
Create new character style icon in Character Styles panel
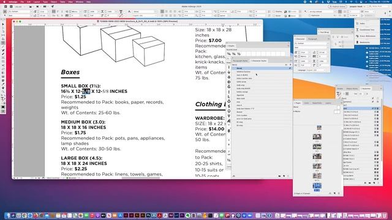[x=284, y=176]
